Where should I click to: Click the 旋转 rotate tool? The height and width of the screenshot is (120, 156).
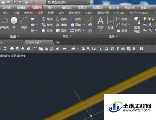61,19
